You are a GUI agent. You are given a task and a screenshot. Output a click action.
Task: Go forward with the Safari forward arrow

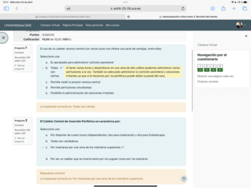[x=26, y=9]
